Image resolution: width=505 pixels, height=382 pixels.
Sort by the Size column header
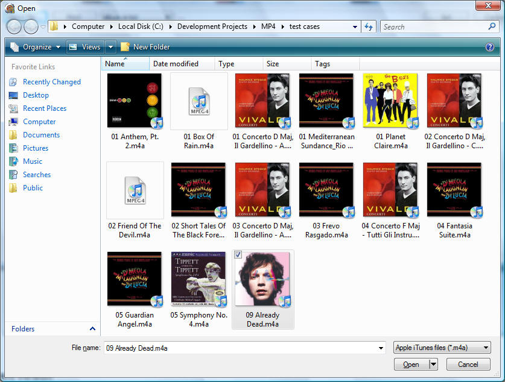(x=287, y=64)
